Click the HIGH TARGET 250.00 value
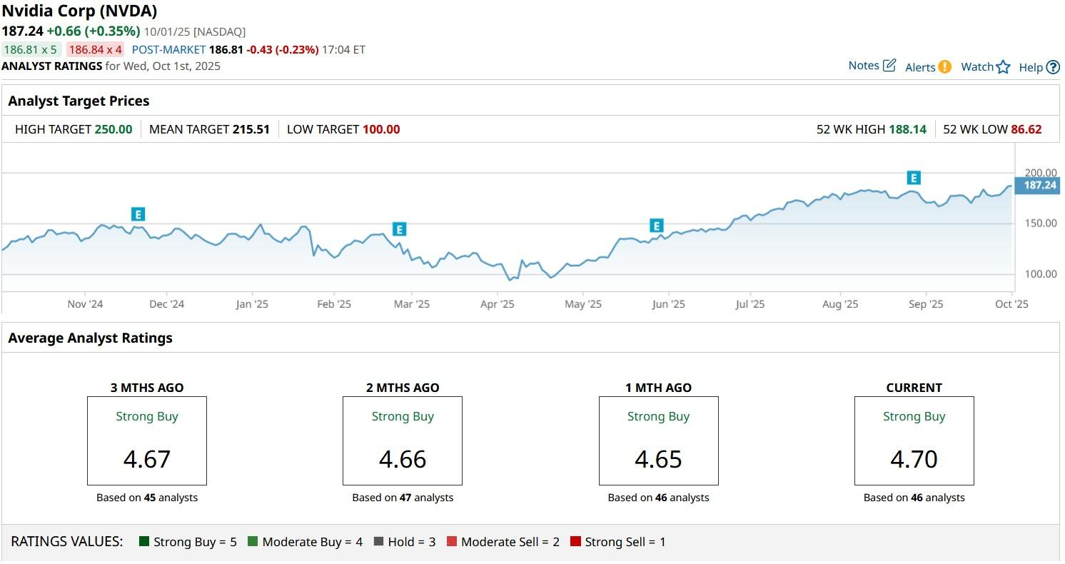1065x564 pixels. click(x=113, y=129)
